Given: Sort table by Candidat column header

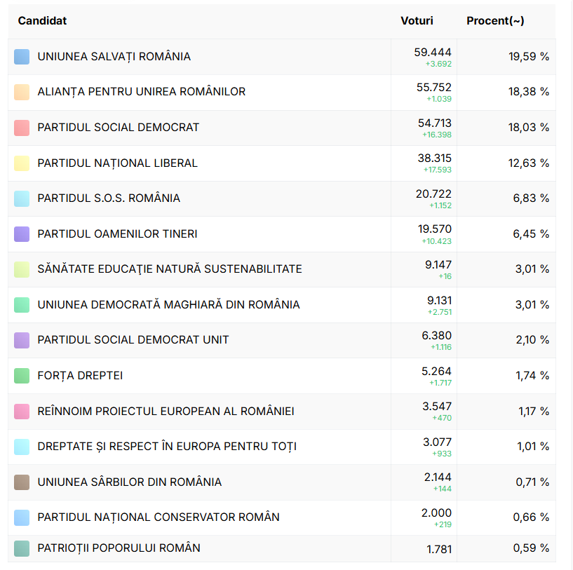Looking at the screenshot, I should click(43, 21).
